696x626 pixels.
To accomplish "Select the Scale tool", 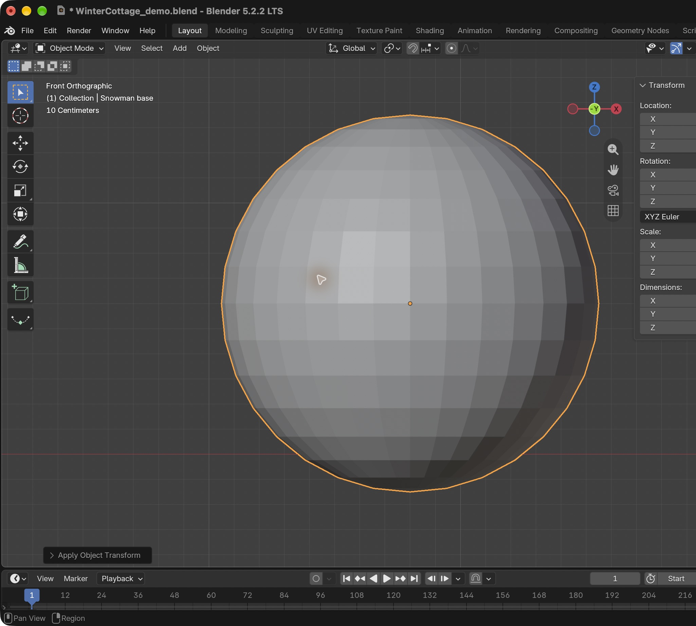I will pyautogui.click(x=20, y=190).
